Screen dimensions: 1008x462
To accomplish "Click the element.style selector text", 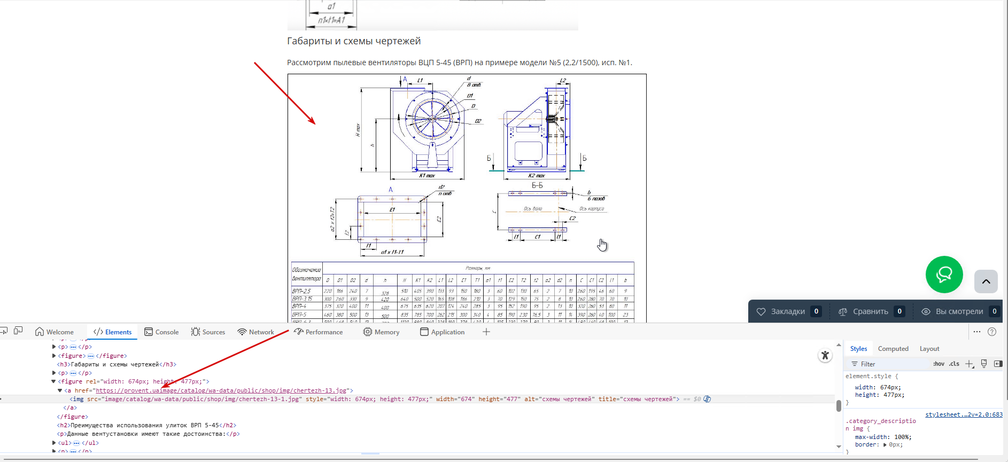I will tap(870, 376).
